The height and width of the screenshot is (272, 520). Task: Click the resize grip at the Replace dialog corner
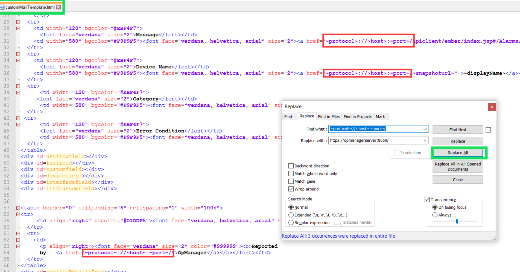[x=494, y=238]
